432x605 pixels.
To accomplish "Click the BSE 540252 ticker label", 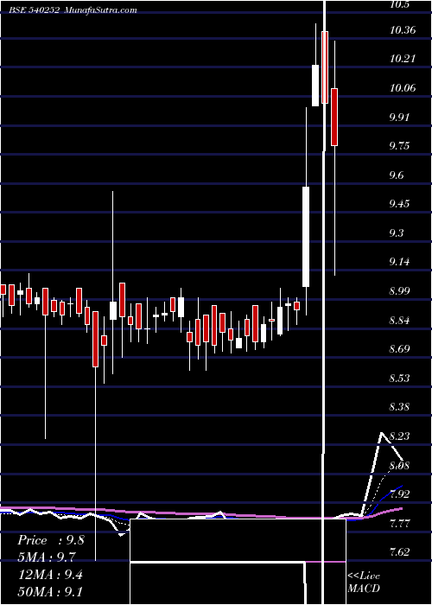I will (34, 10).
